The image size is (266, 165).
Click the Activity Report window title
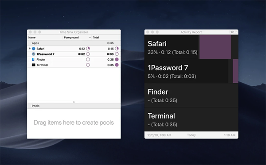click(191, 32)
